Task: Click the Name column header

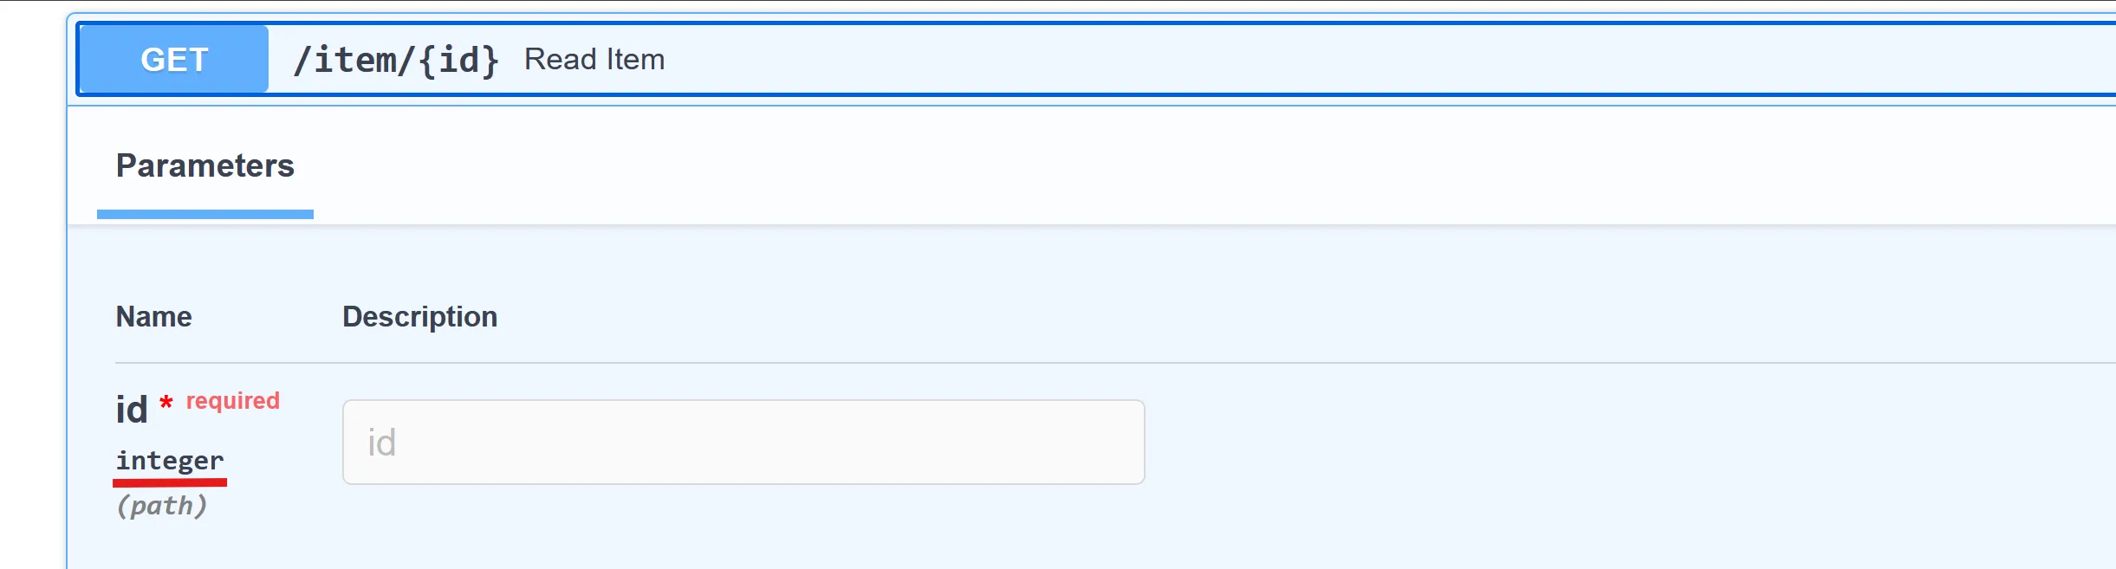Action: (x=154, y=317)
